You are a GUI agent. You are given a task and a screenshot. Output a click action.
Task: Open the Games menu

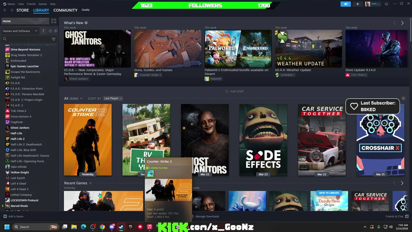click(42, 4)
